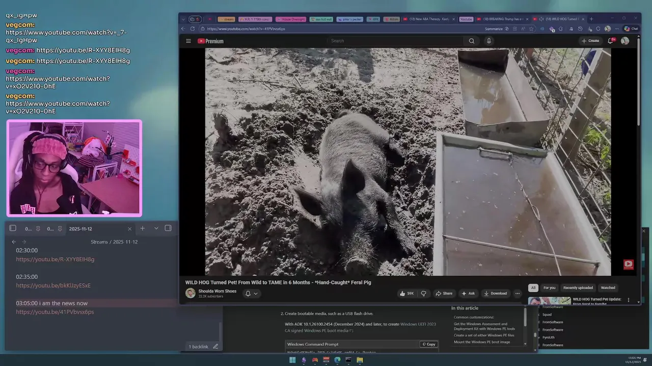652x366 pixels.
Task: Open YouTube account avatar menu
Action: 625,41
